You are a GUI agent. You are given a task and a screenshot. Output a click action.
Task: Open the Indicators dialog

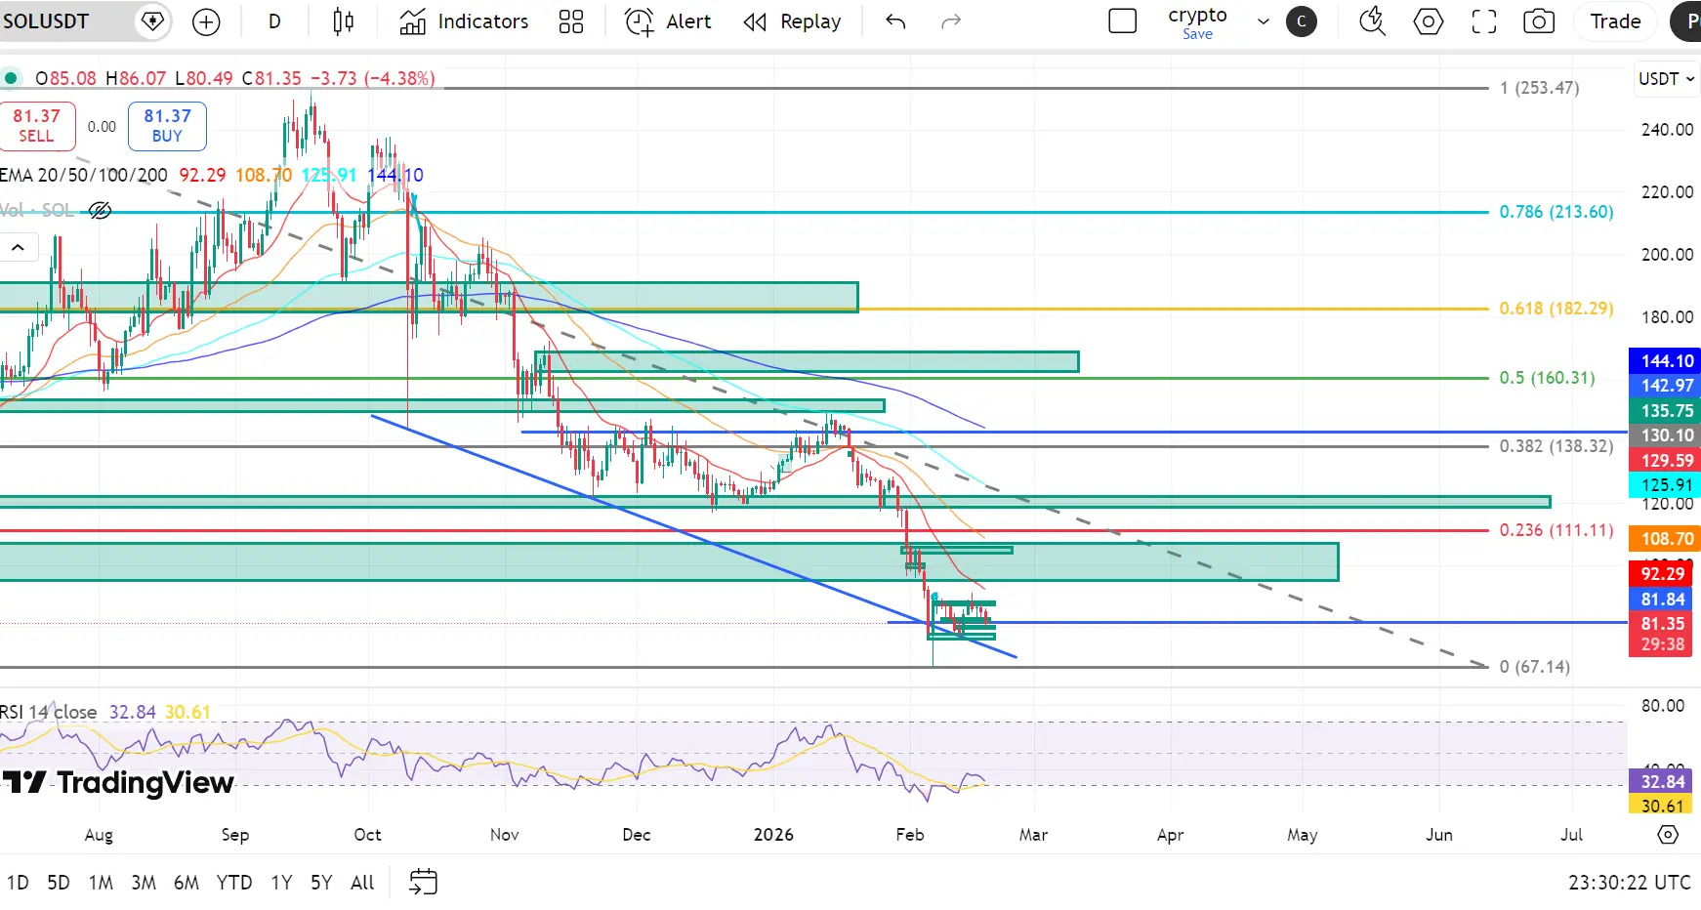(x=464, y=21)
